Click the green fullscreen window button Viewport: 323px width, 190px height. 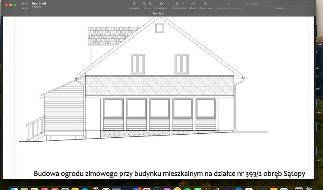15,5
